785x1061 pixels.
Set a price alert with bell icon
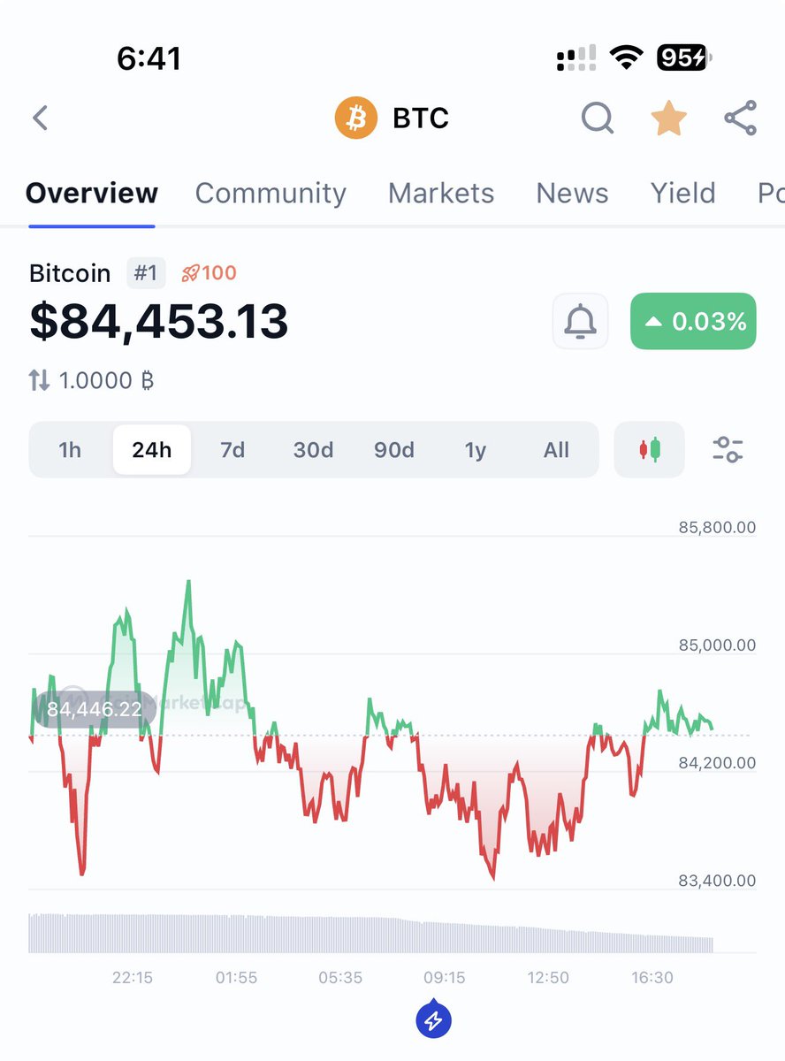(580, 321)
